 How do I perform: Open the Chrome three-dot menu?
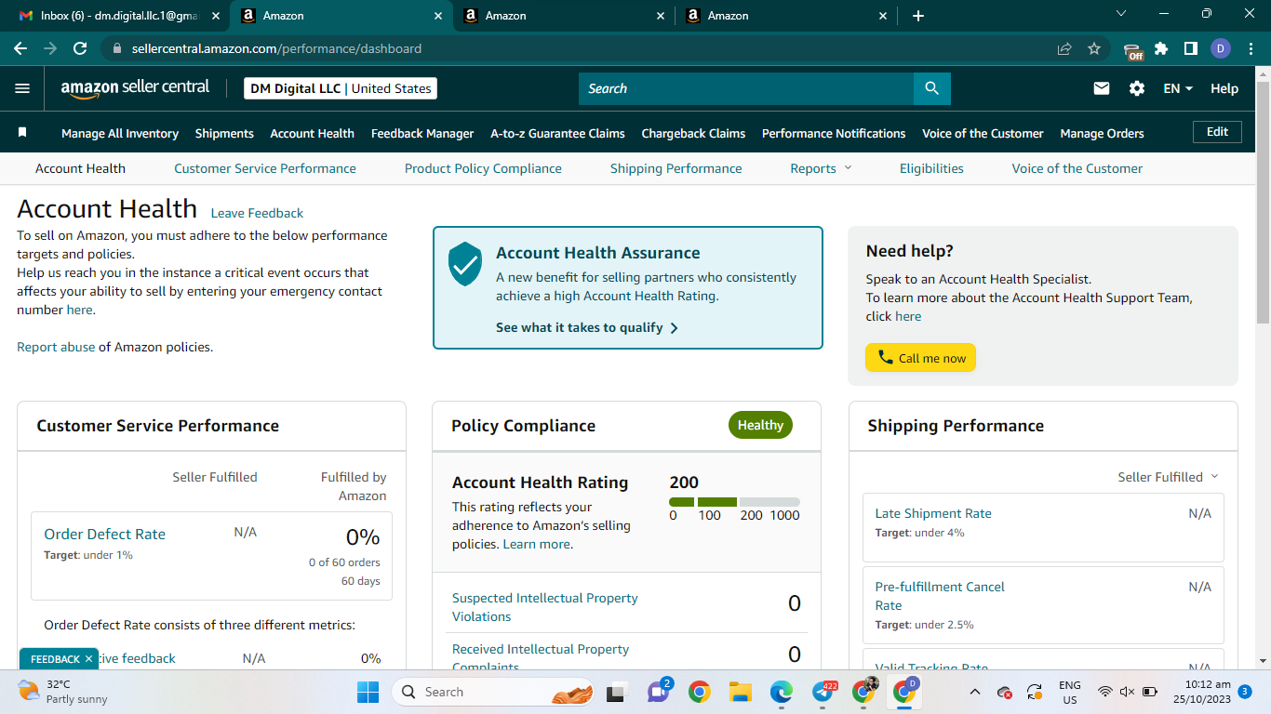coord(1250,48)
